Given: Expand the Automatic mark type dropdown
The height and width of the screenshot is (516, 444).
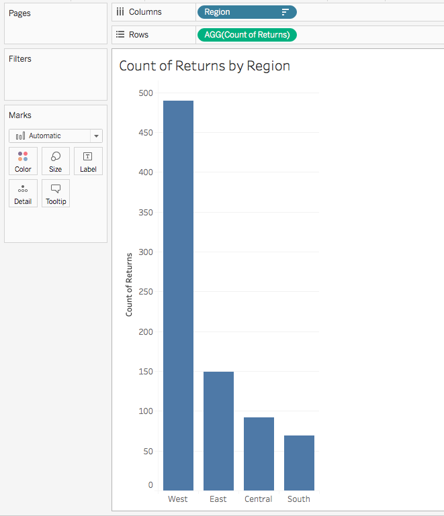Looking at the screenshot, I should click(x=50, y=136).
